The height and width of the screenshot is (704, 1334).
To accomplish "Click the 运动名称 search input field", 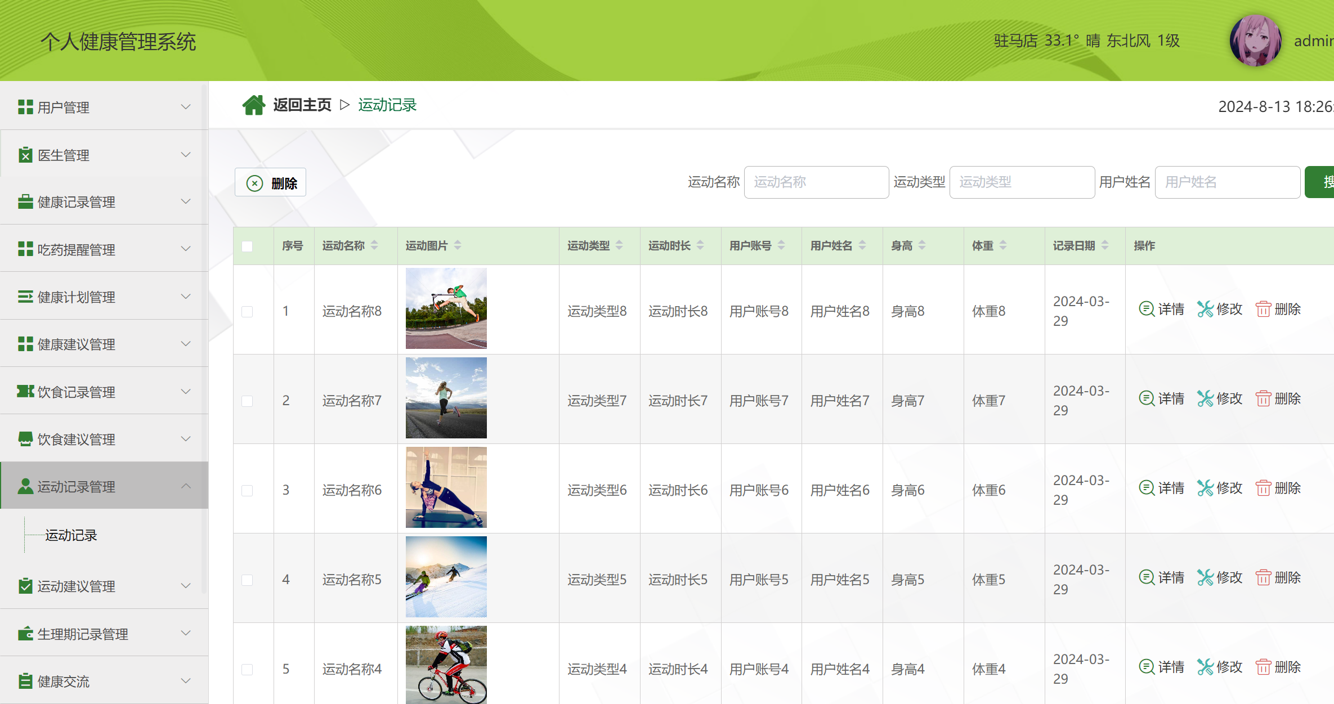I will click(x=816, y=182).
